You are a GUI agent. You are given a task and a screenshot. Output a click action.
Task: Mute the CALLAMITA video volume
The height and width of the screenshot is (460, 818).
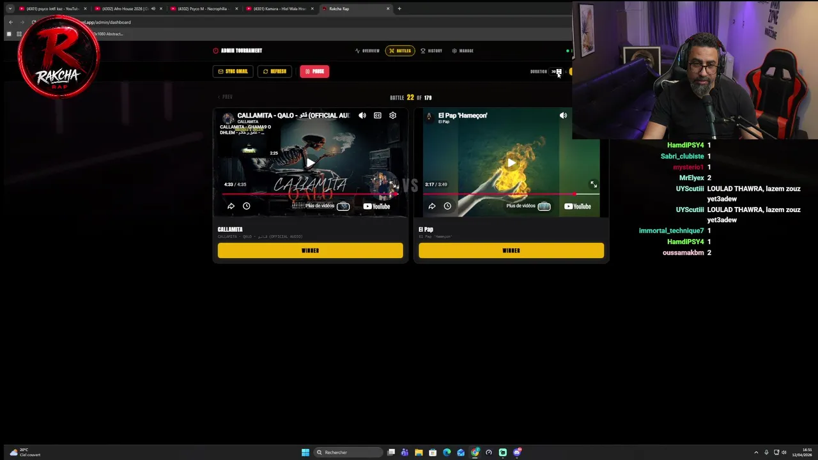(x=362, y=116)
